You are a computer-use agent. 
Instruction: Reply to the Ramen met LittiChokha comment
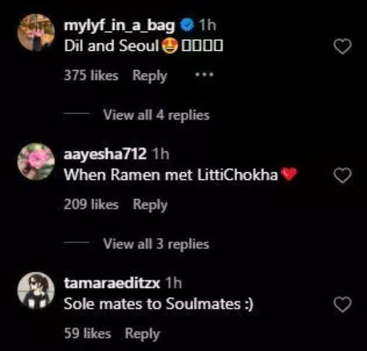pyautogui.click(x=150, y=205)
